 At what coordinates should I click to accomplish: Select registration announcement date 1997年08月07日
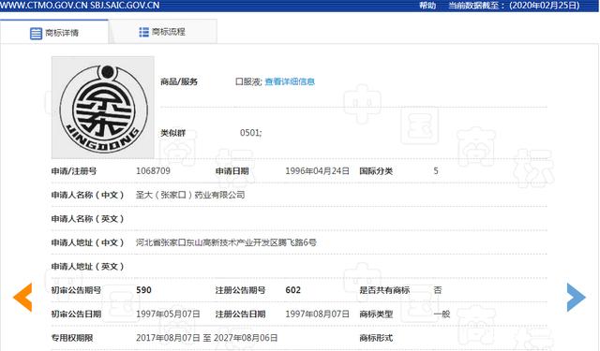317,314
